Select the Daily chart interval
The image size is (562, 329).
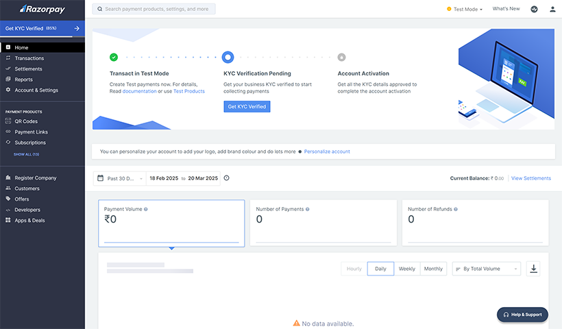(x=380, y=269)
